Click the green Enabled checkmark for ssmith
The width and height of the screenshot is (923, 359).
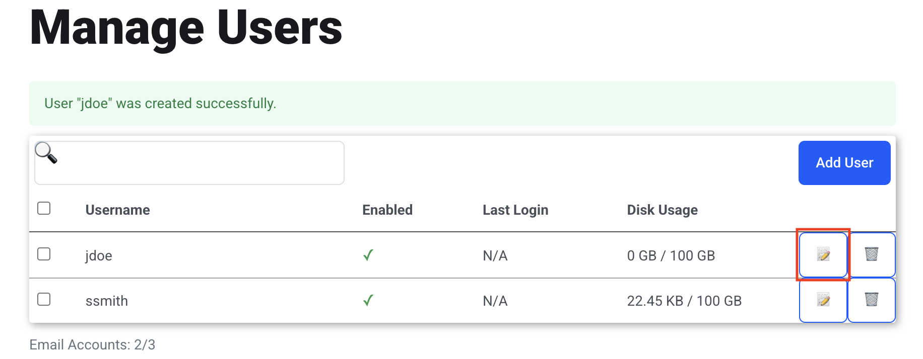[368, 301]
